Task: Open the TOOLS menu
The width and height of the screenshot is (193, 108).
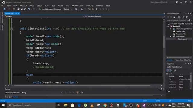Action: click(x=60, y=6)
